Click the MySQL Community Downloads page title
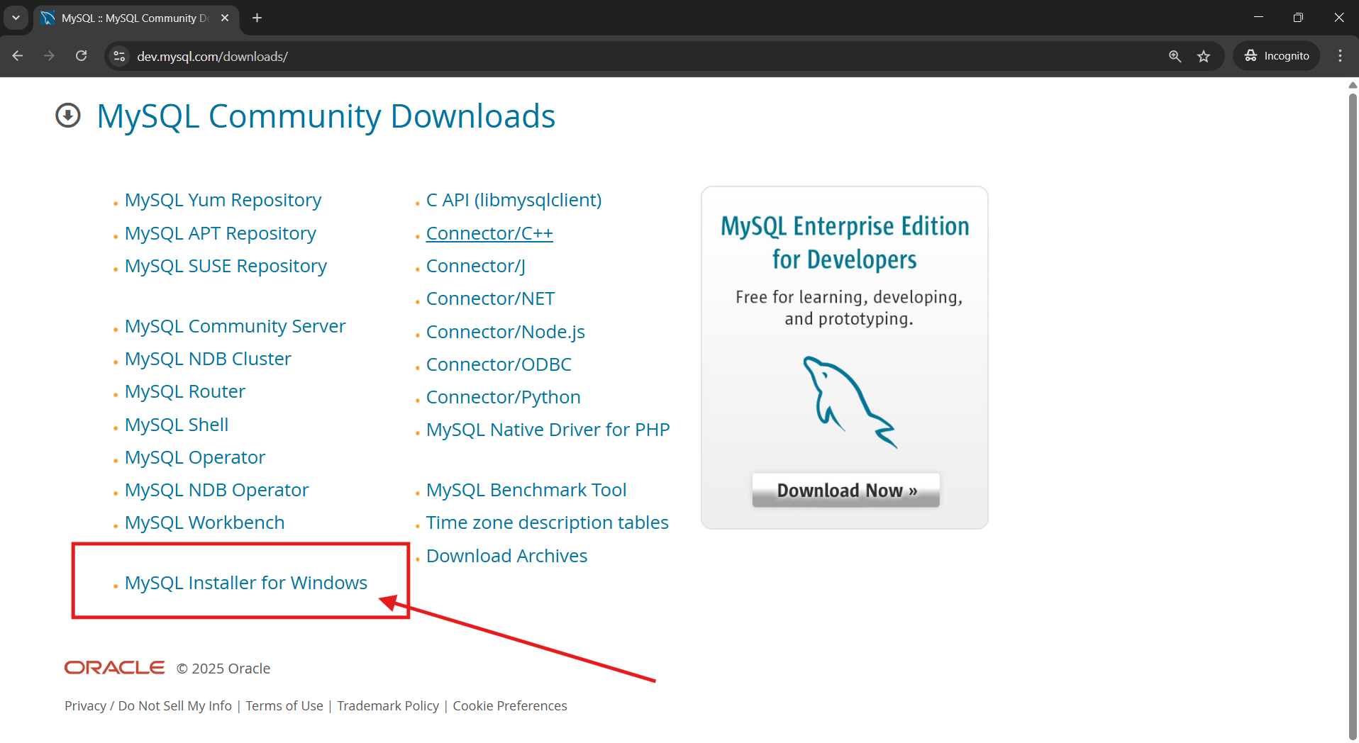1359x743 pixels. point(326,116)
